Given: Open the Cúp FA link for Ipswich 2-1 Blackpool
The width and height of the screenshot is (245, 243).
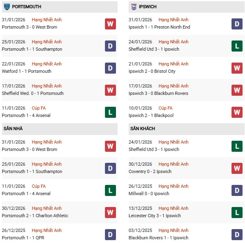Looking at the screenshot, I should [165, 108].
